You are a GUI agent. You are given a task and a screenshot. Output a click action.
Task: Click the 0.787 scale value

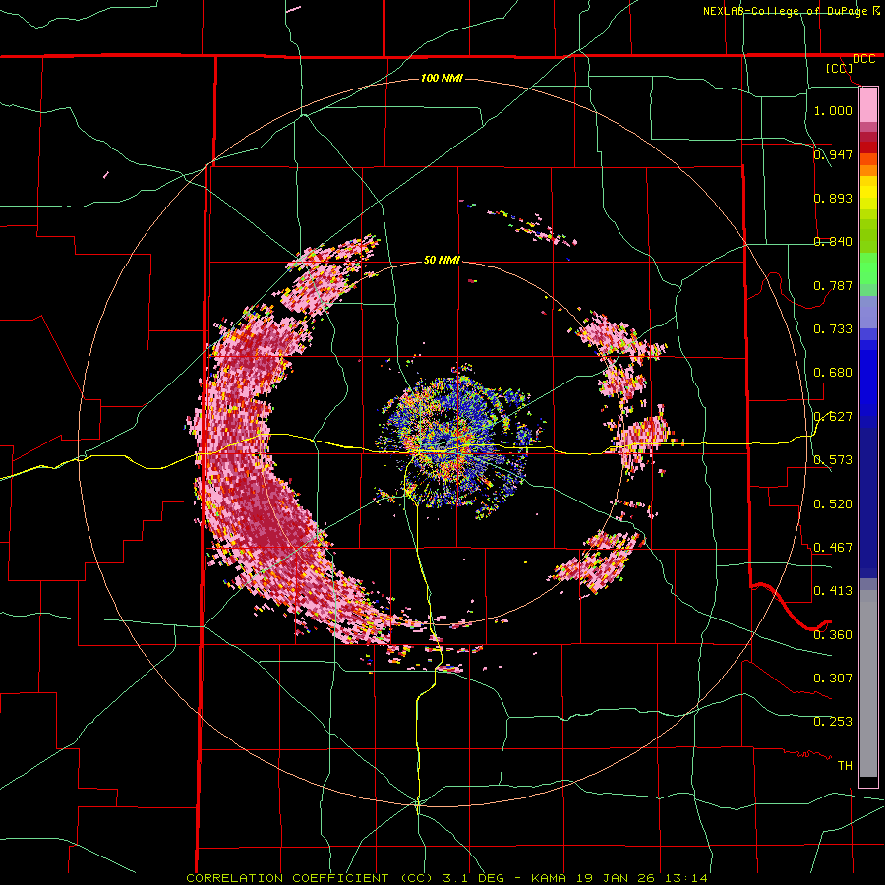pos(833,285)
